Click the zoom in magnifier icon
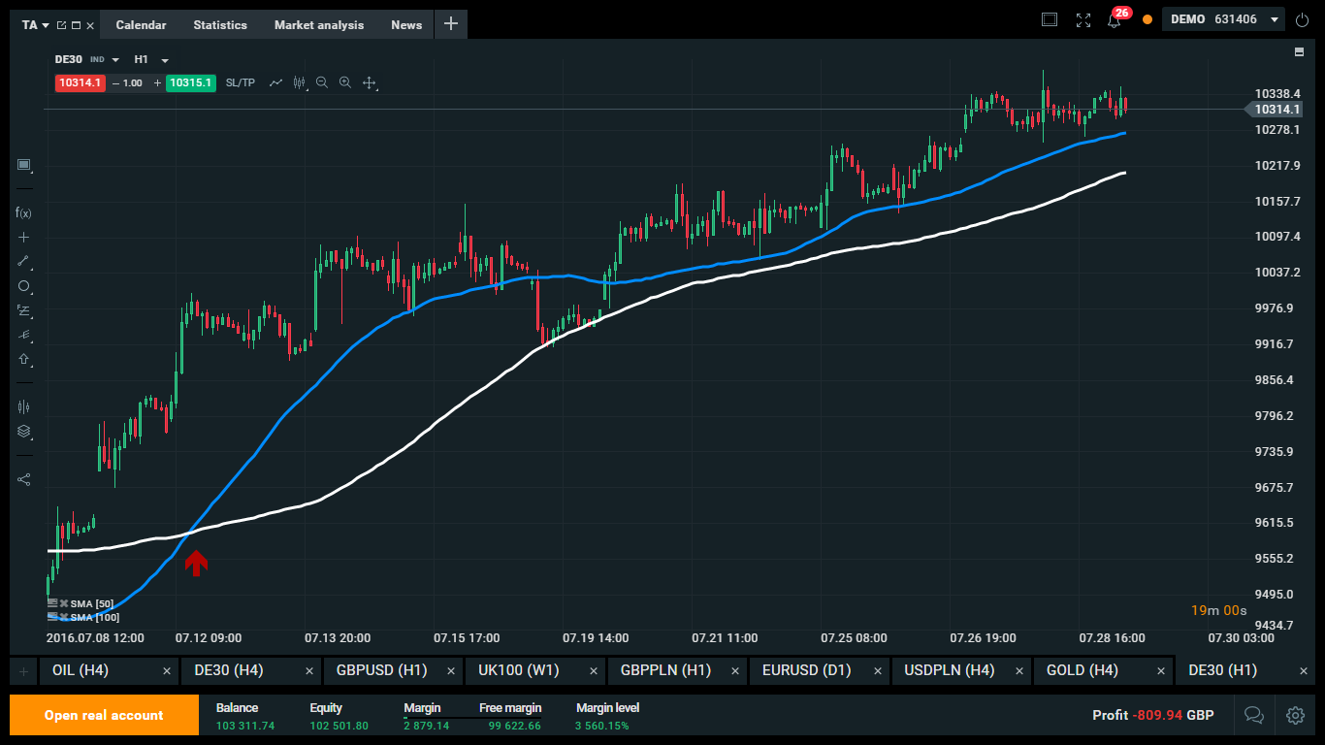The image size is (1325, 745). click(345, 83)
